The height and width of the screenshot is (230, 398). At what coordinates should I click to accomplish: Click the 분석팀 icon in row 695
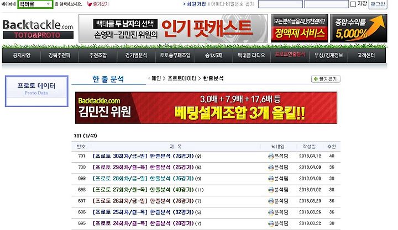point(271,224)
